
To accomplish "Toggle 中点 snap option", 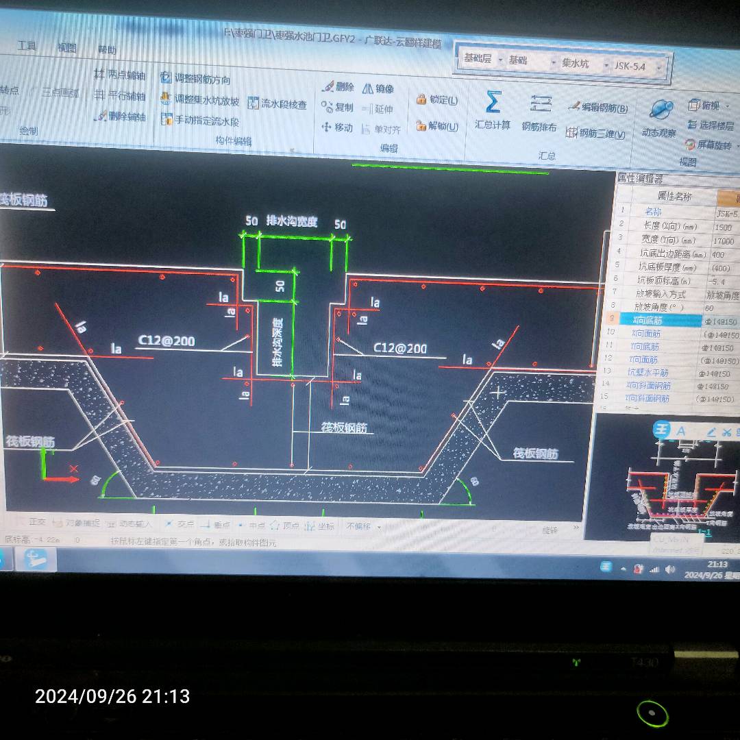I will click(252, 525).
